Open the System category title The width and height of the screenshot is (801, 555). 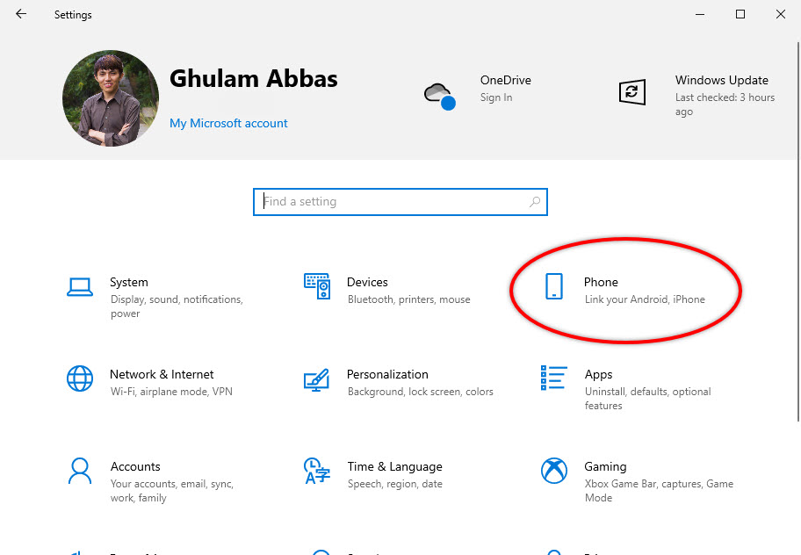[129, 282]
